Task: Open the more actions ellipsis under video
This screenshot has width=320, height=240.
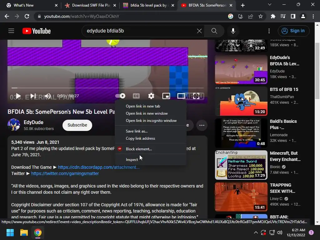Action: coord(202,125)
